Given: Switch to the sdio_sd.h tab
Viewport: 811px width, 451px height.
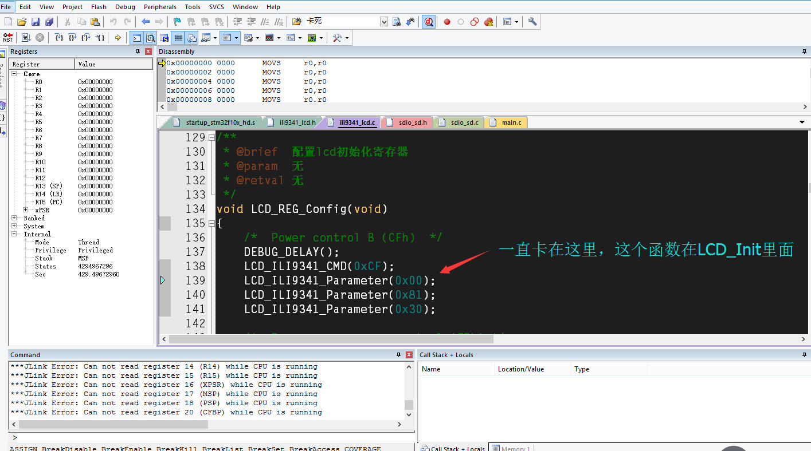Looking at the screenshot, I should [412, 122].
